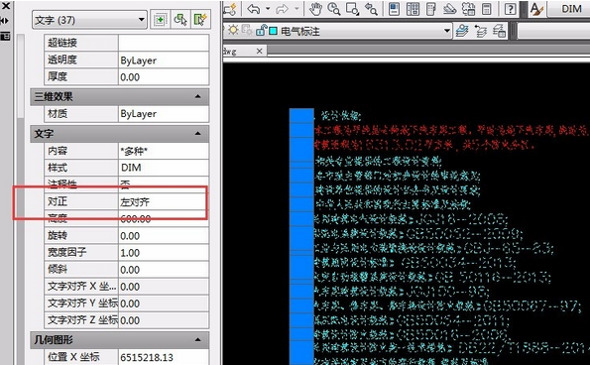The width and height of the screenshot is (590, 365).
Task: Select the 文字对齐 Y 坐标 row
Action: tap(127, 303)
